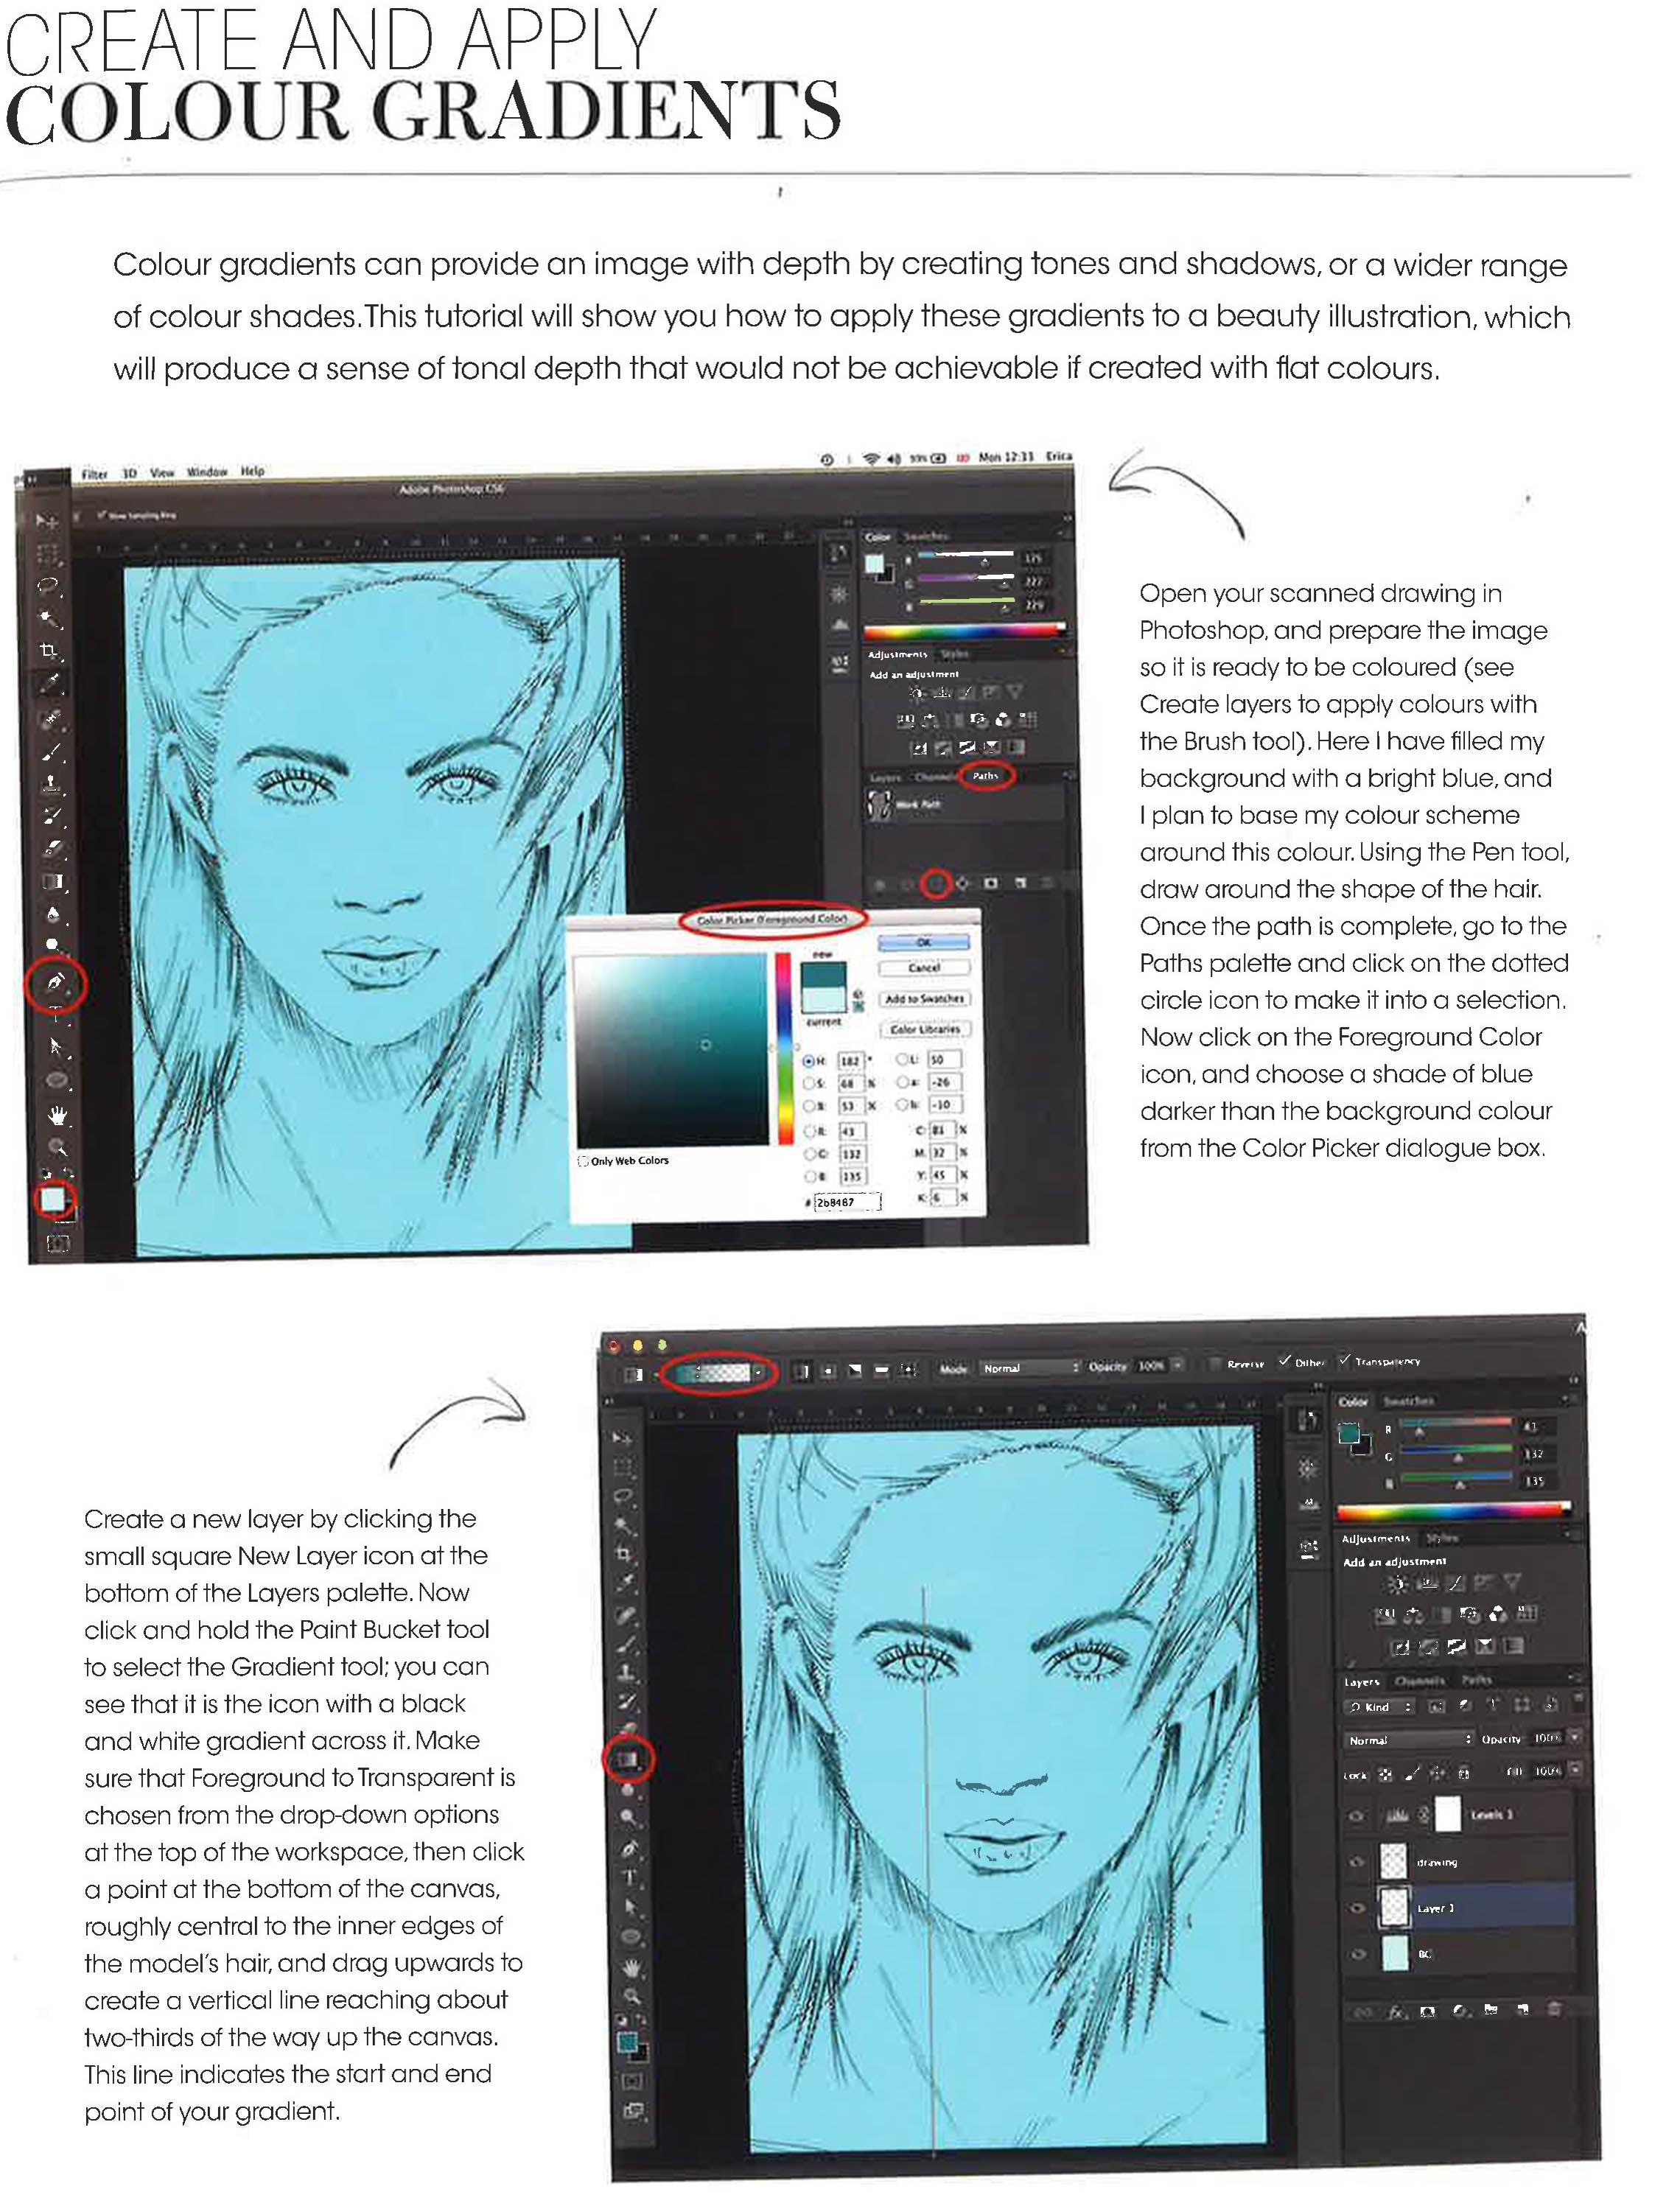
Task: Select the Gradient tool
Action: 627,1757
